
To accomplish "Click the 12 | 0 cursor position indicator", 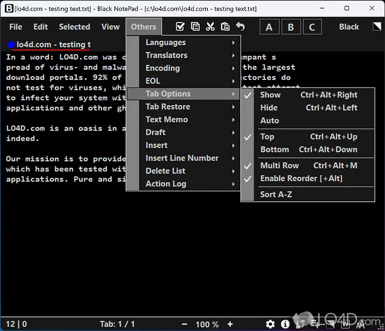I will pos(16,324).
